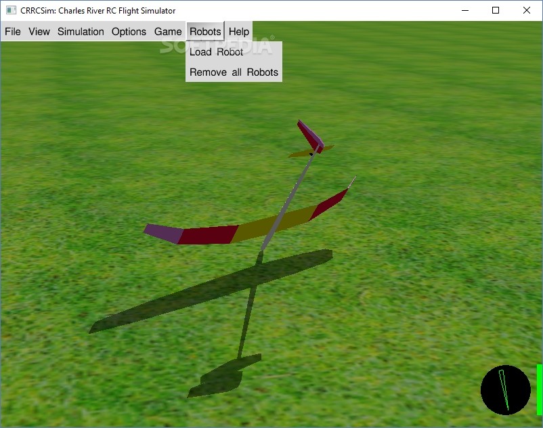Viewport: 543px width, 428px height.
Task: Minimize the CRRCSim window
Action: point(465,10)
